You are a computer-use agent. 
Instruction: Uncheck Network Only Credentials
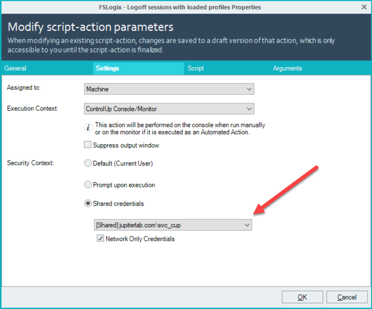click(x=100, y=238)
